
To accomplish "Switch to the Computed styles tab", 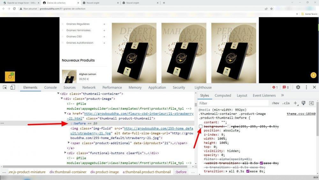I will [x=223, y=95].
